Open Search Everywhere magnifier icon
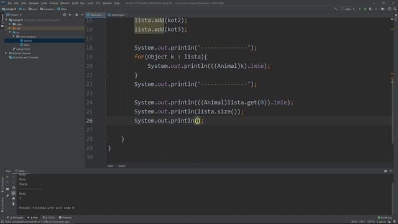The image size is (398, 224). [395, 9]
